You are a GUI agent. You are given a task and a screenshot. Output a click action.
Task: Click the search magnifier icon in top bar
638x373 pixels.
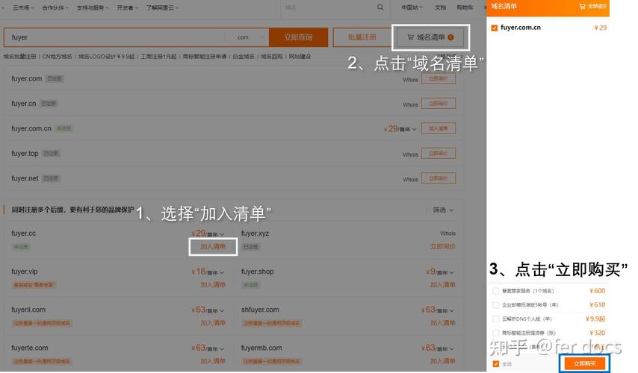[380, 7]
